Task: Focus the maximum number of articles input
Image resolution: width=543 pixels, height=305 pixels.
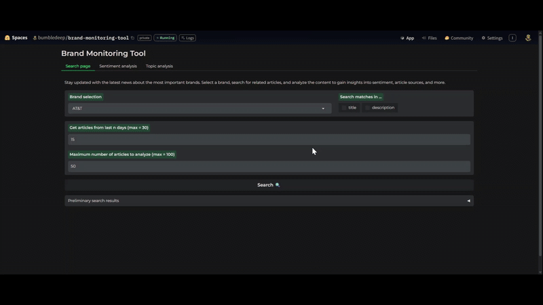Action: pyautogui.click(x=269, y=166)
